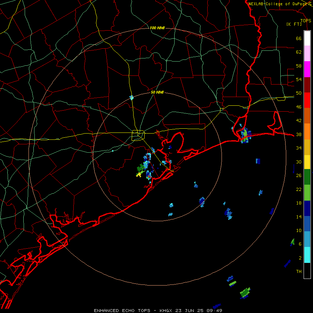The image size is (313, 313).
Task: Click the yellow echo inside the 50 NMI ring
Action: pos(139,175)
